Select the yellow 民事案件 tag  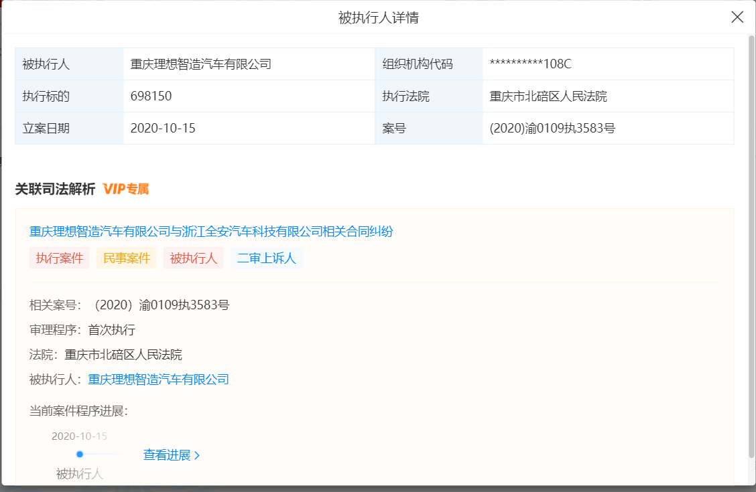pos(126,258)
